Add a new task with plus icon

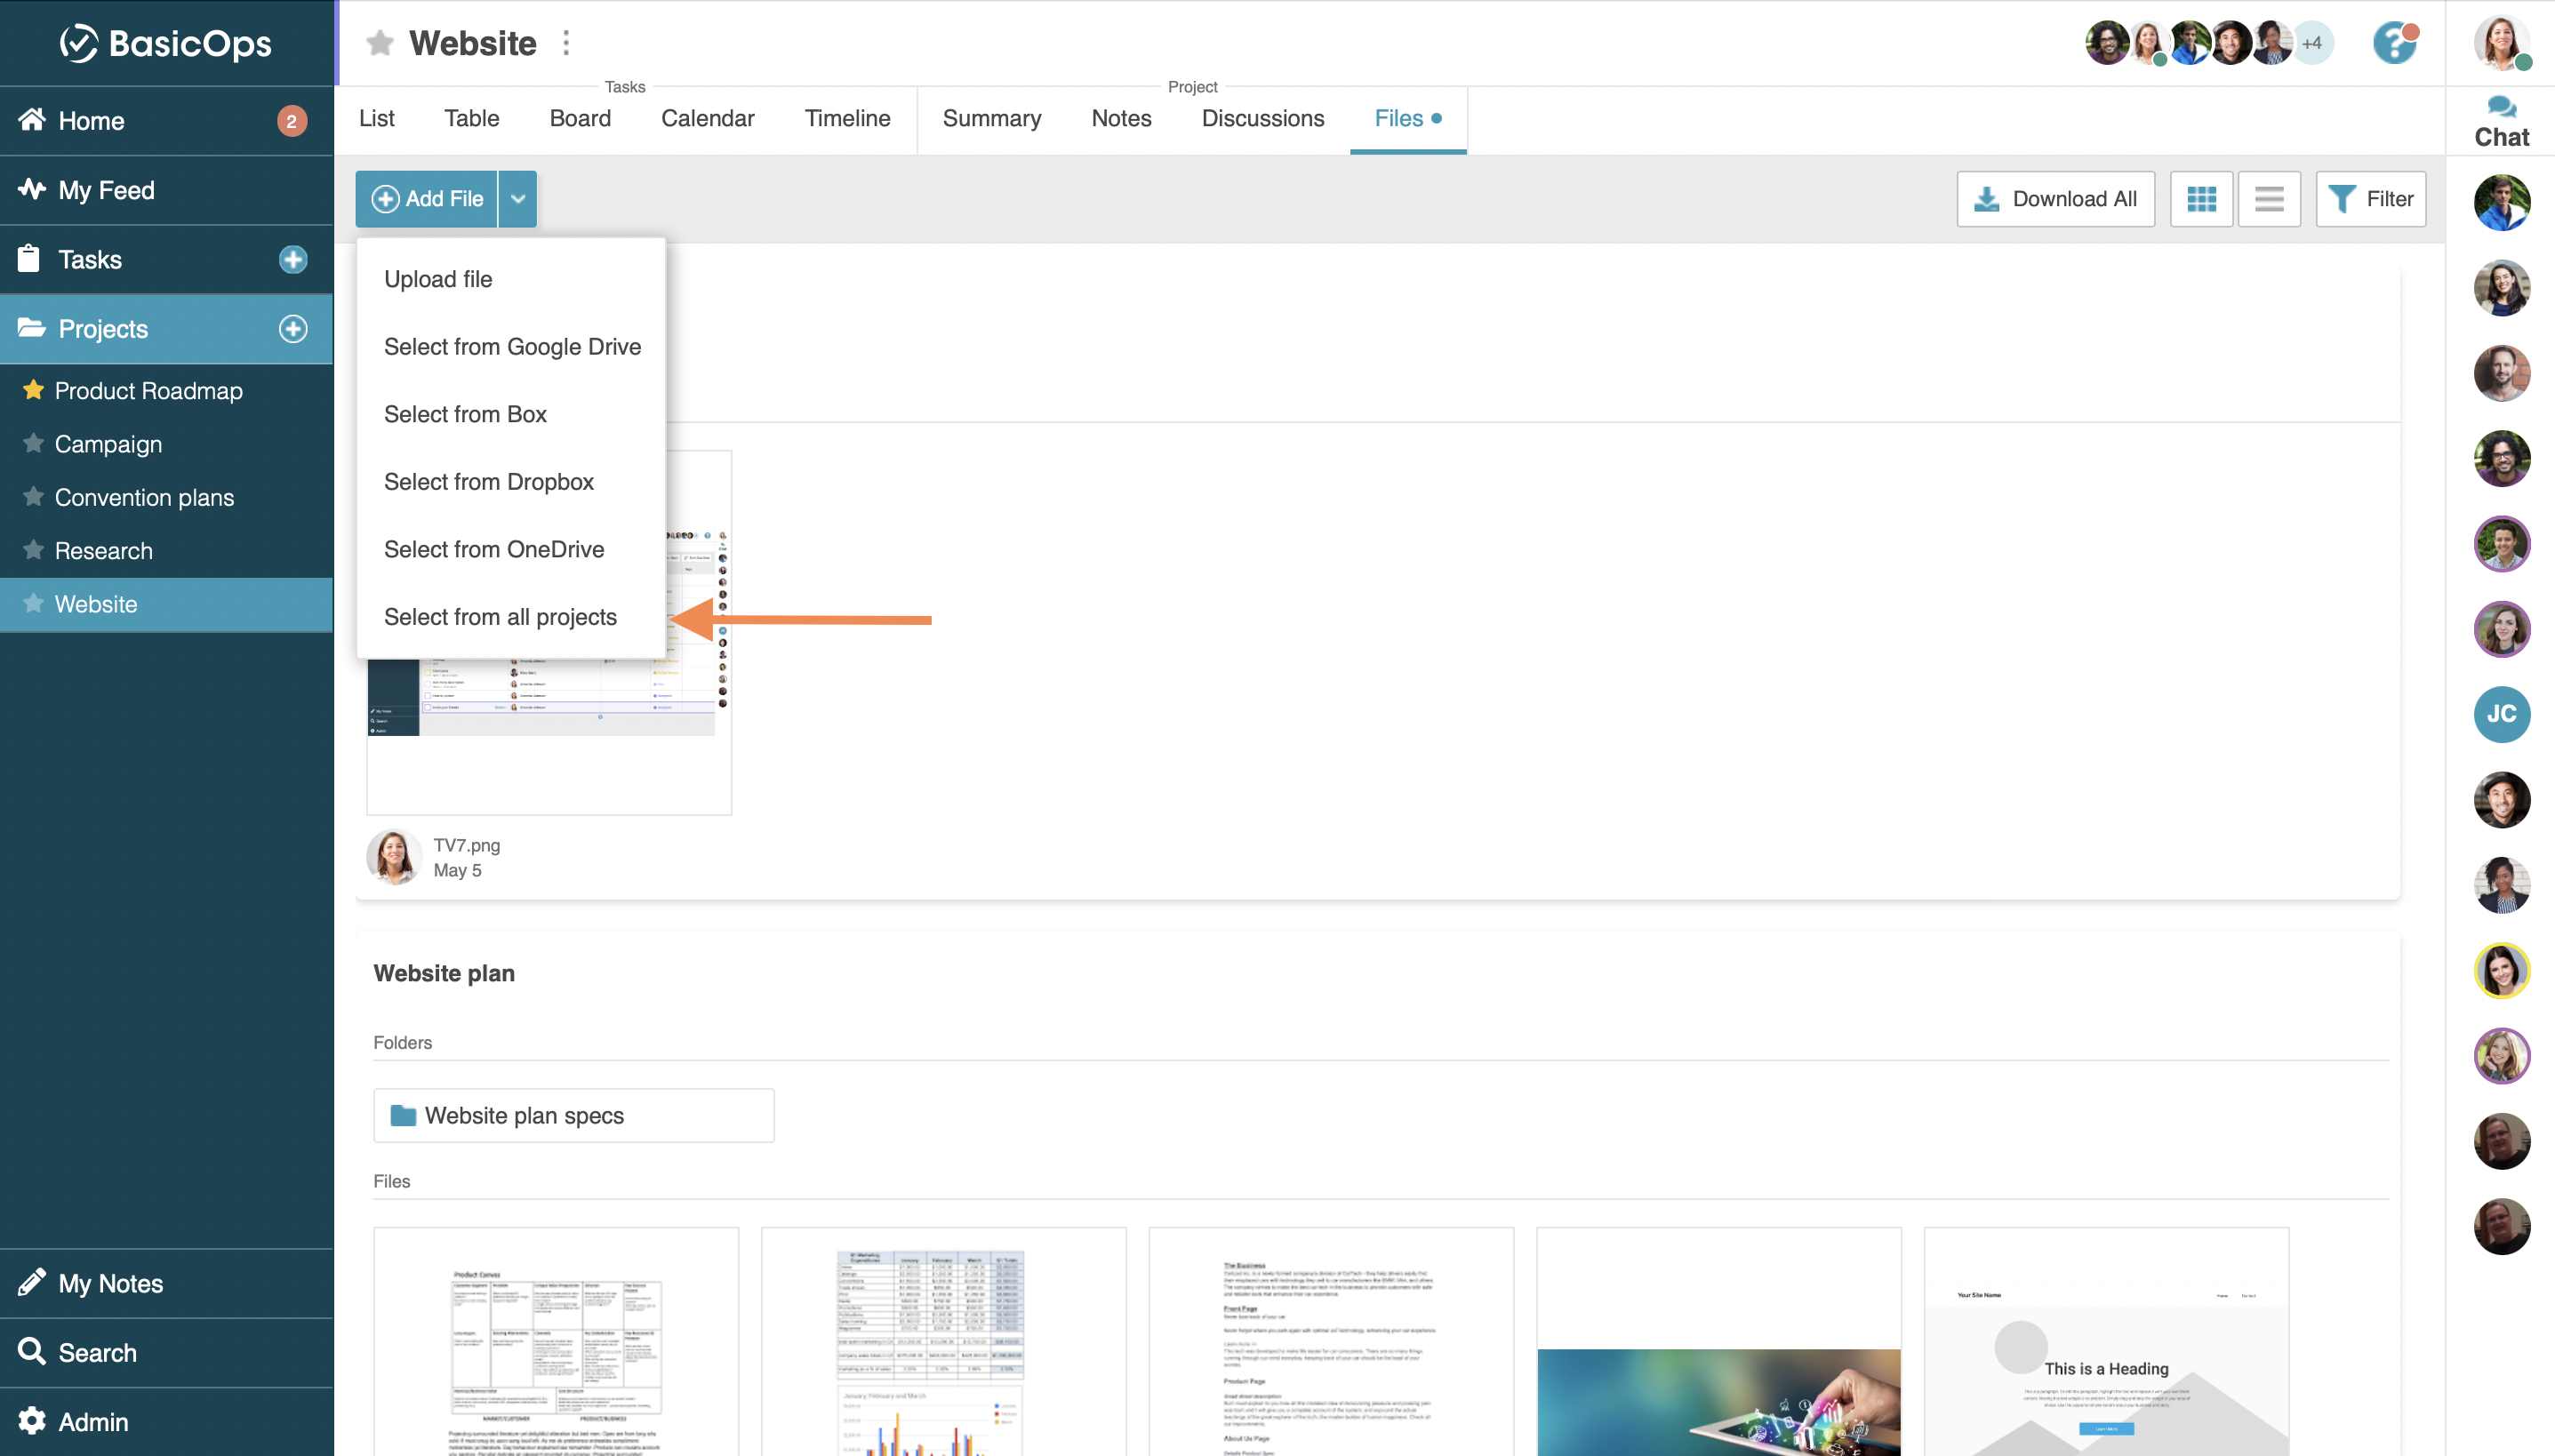point(293,260)
